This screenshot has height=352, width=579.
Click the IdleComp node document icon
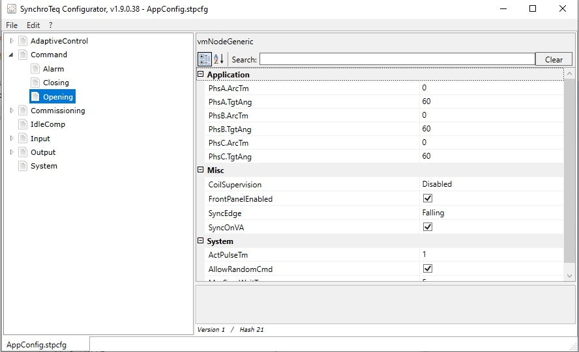point(23,124)
